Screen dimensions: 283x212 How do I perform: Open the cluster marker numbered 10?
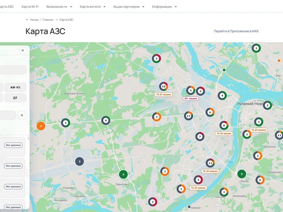pos(164,87)
